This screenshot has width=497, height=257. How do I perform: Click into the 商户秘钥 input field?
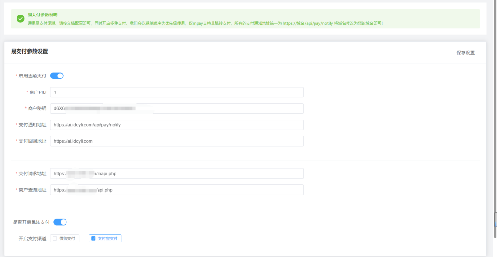click(x=177, y=108)
